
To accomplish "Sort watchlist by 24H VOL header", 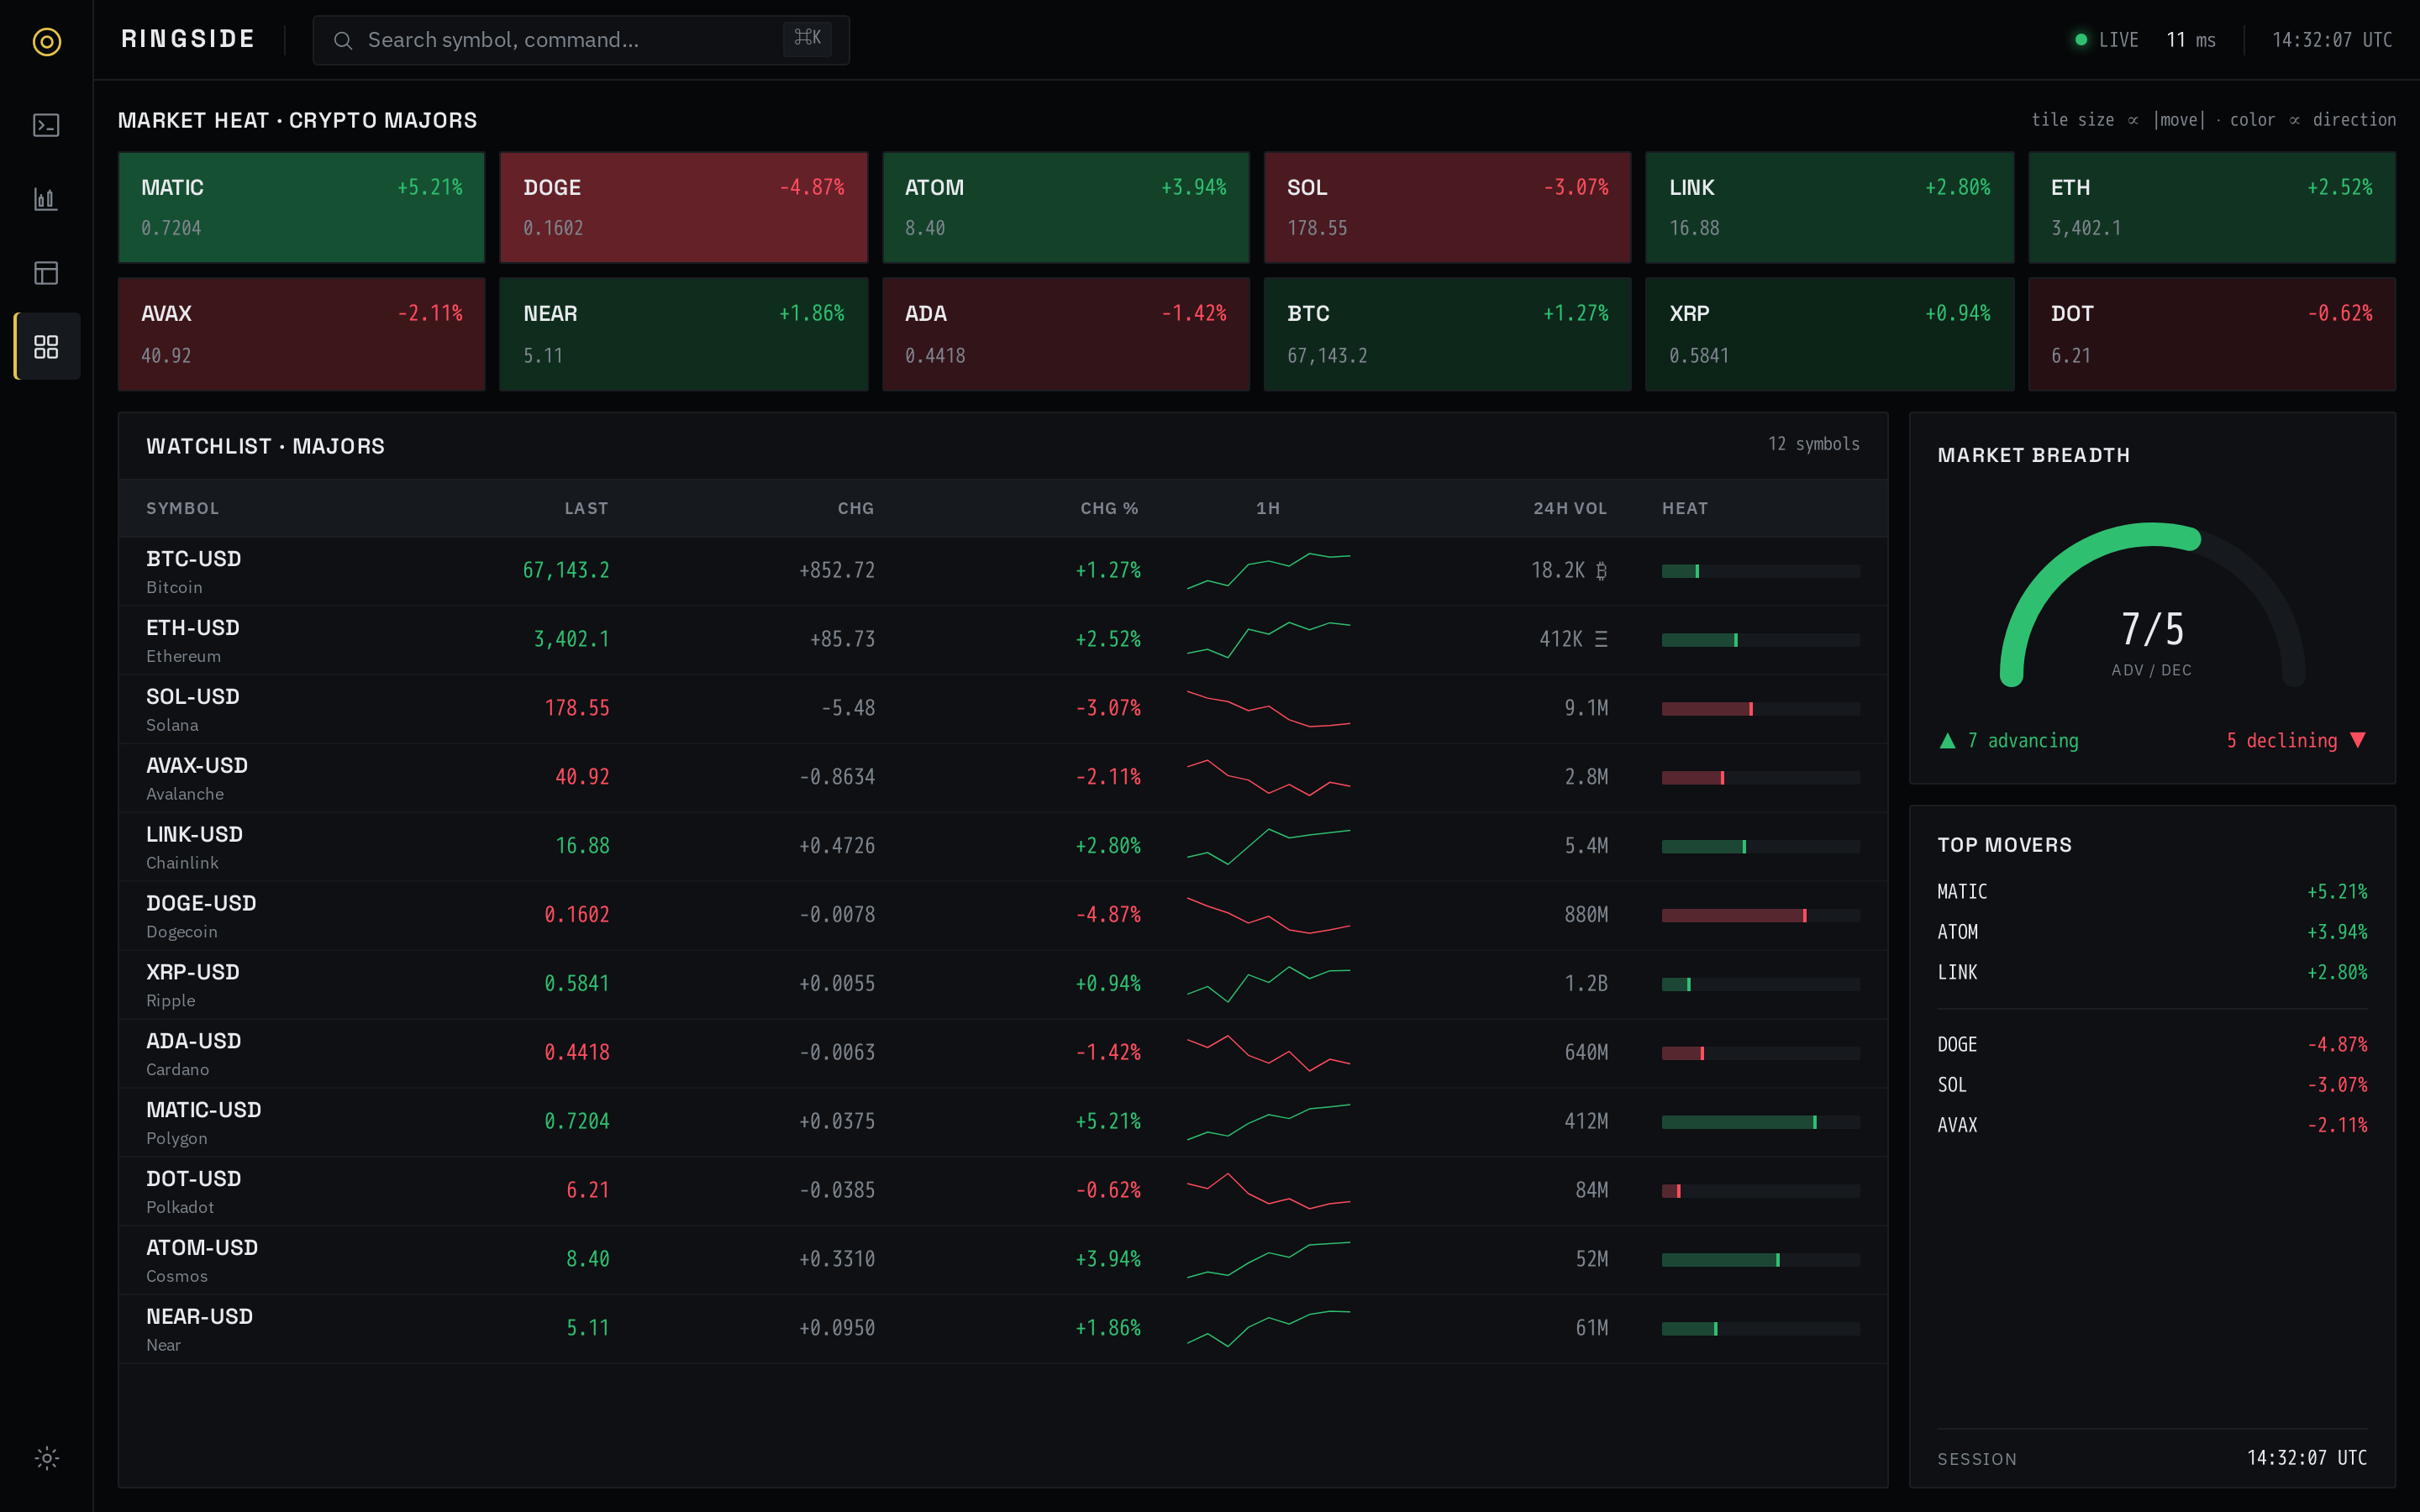I will coord(1570,508).
